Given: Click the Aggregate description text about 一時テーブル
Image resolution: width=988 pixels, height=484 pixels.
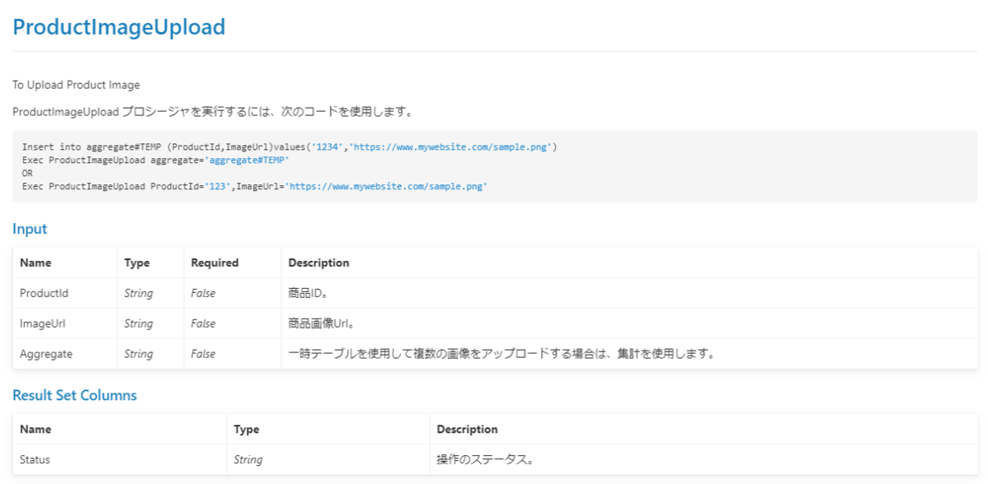Looking at the screenshot, I should 501,354.
